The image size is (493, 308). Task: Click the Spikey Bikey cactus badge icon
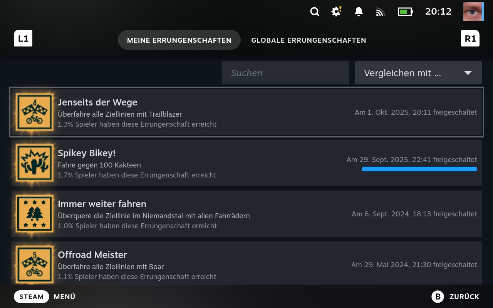click(x=35, y=163)
